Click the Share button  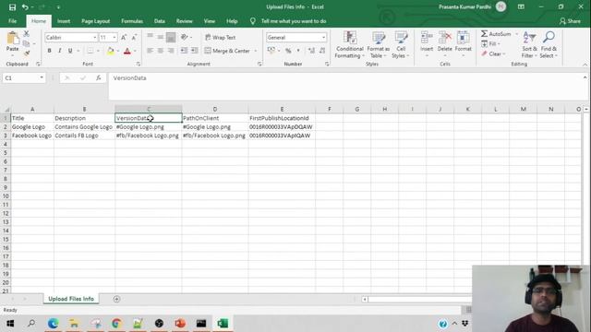point(570,21)
